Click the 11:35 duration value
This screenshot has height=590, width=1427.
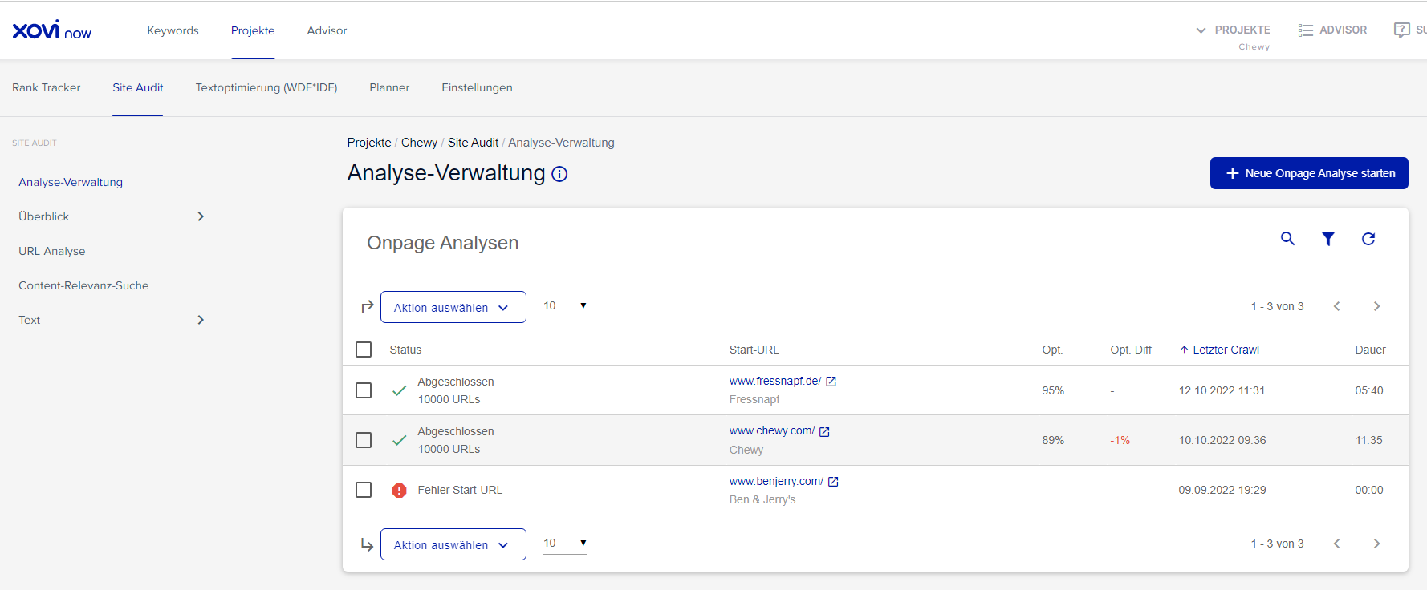pyautogui.click(x=1368, y=440)
